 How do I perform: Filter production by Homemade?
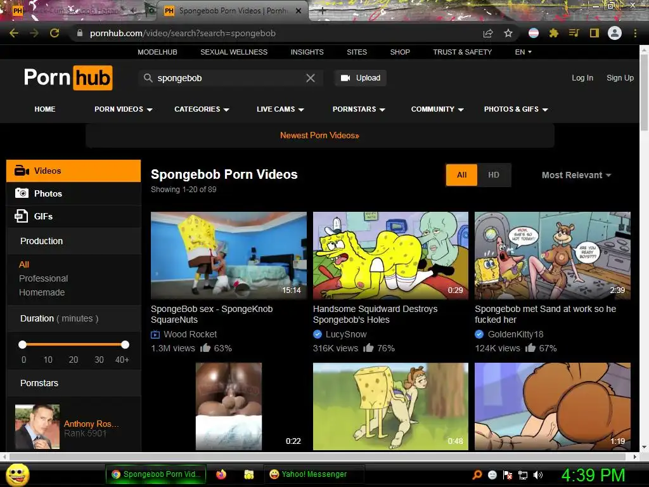pos(42,292)
